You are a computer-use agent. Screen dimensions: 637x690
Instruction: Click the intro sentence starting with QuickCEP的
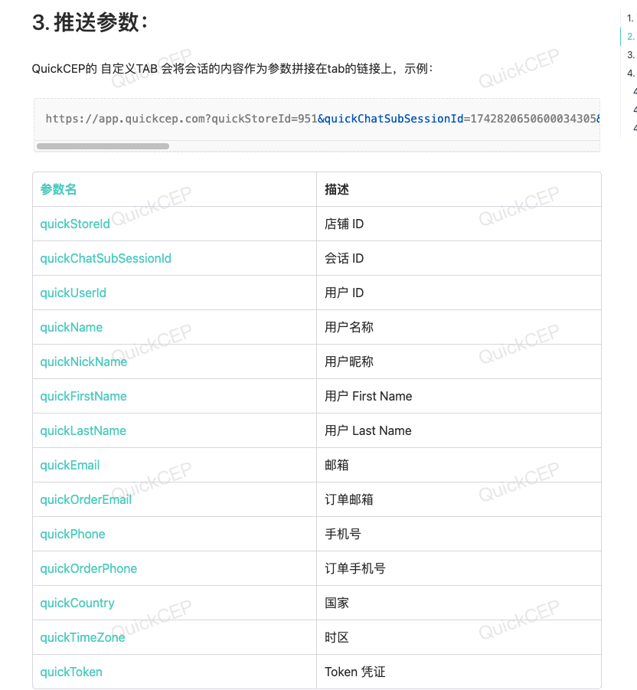pos(233,69)
